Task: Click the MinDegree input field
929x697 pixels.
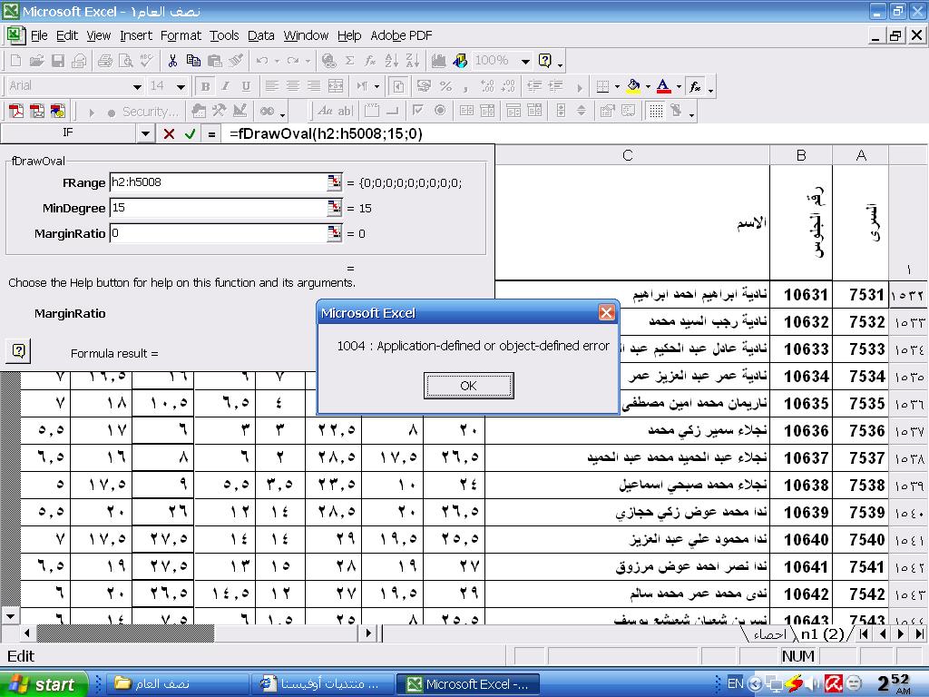Action: click(218, 208)
